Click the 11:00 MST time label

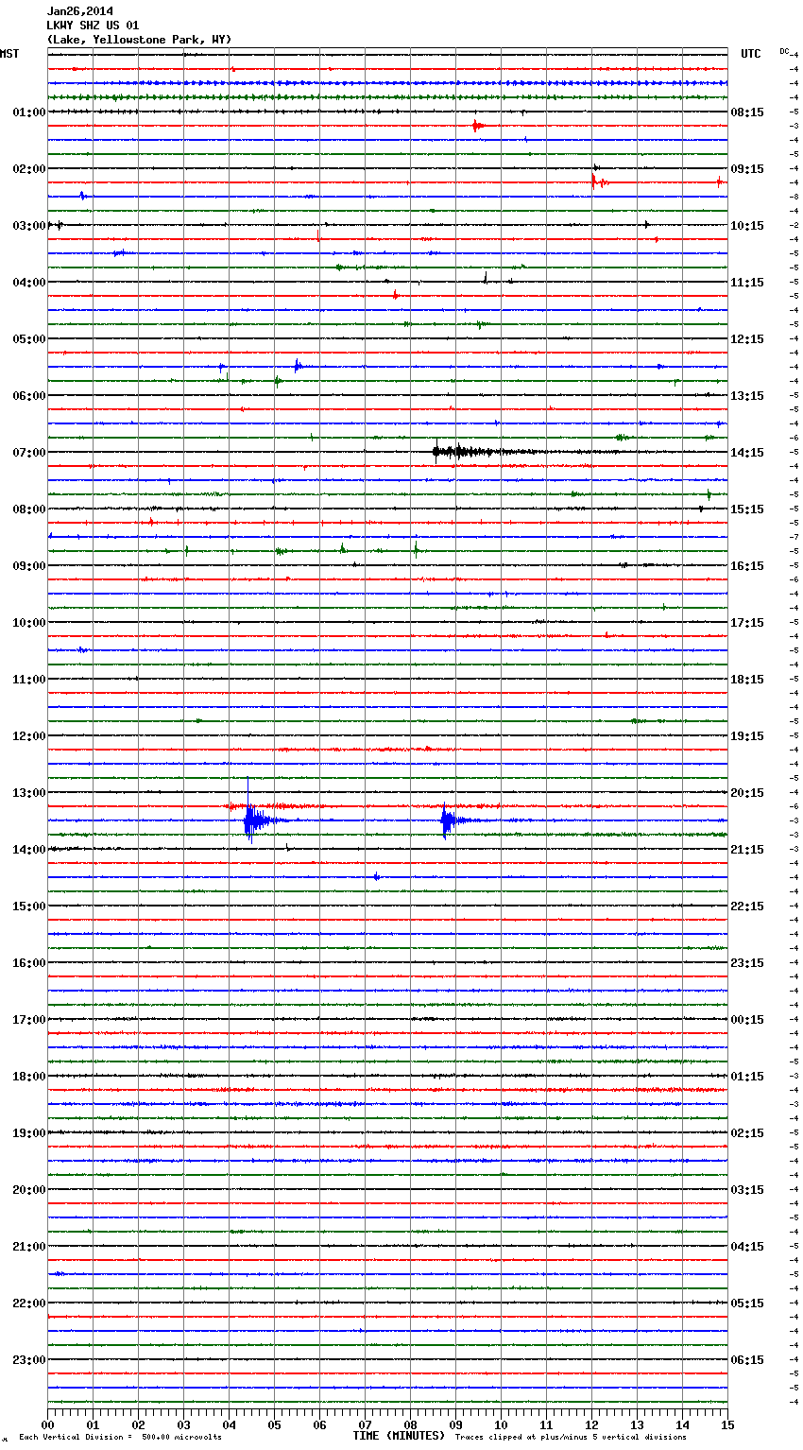(x=28, y=680)
